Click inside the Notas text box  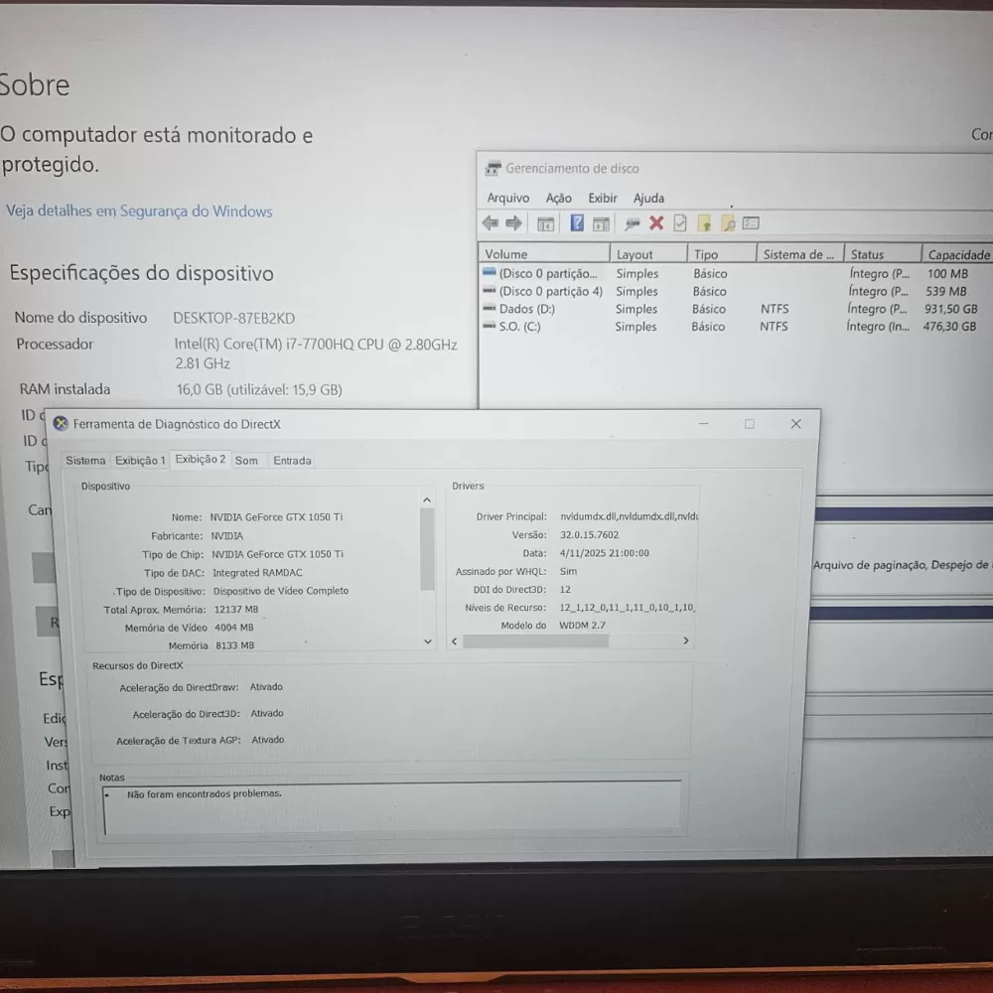pos(392,806)
